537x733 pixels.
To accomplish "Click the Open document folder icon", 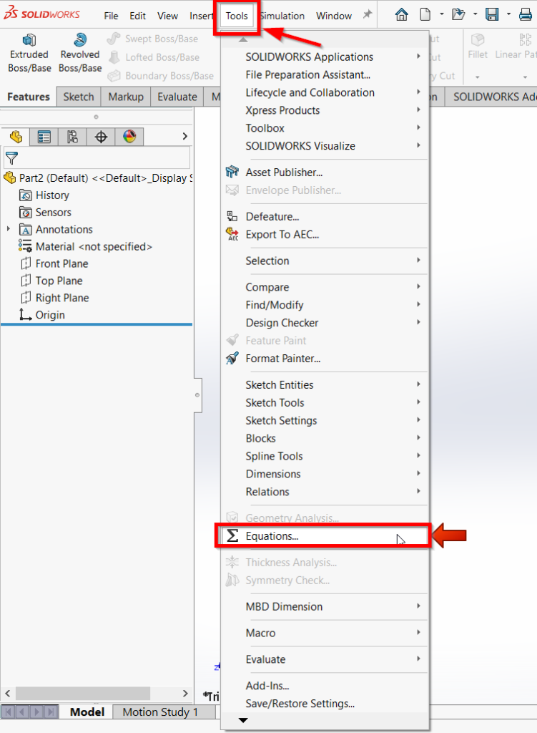I will 458,14.
